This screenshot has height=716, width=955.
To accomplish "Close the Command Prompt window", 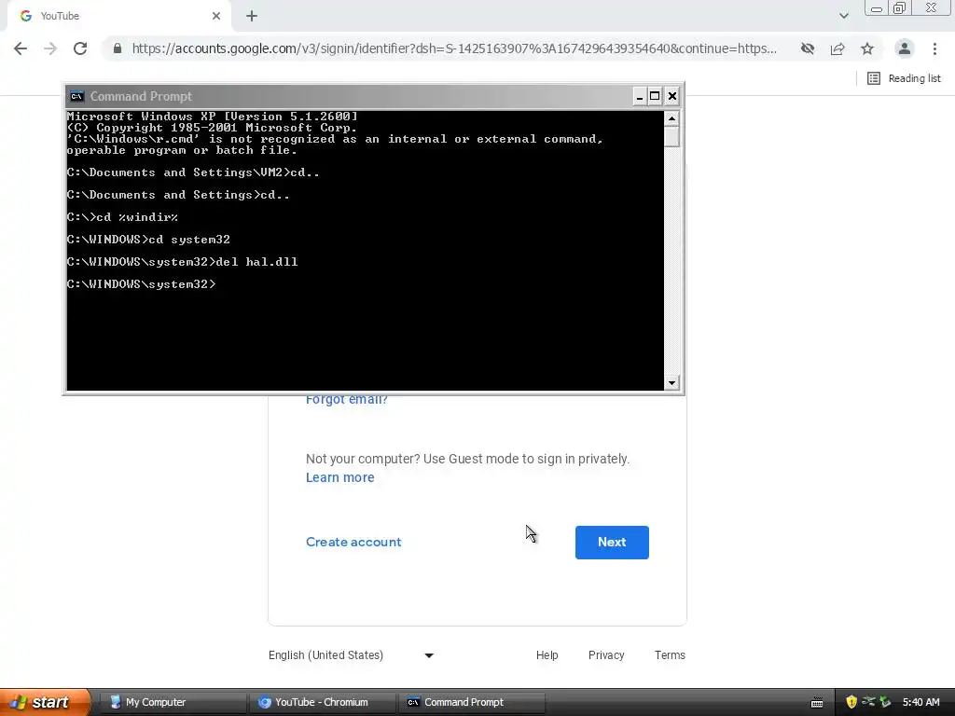I will pyautogui.click(x=672, y=96).
